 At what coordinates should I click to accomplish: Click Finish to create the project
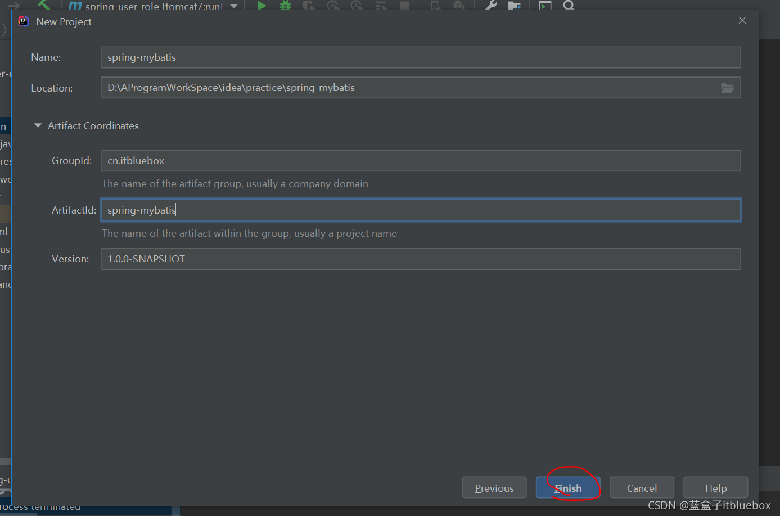click(568, 488)
